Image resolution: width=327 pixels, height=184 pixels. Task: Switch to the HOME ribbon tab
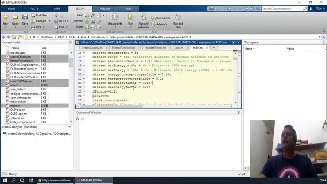point(11,9)
